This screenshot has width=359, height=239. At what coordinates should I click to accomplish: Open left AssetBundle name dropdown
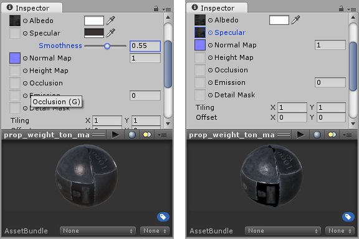tap(98, 231)
